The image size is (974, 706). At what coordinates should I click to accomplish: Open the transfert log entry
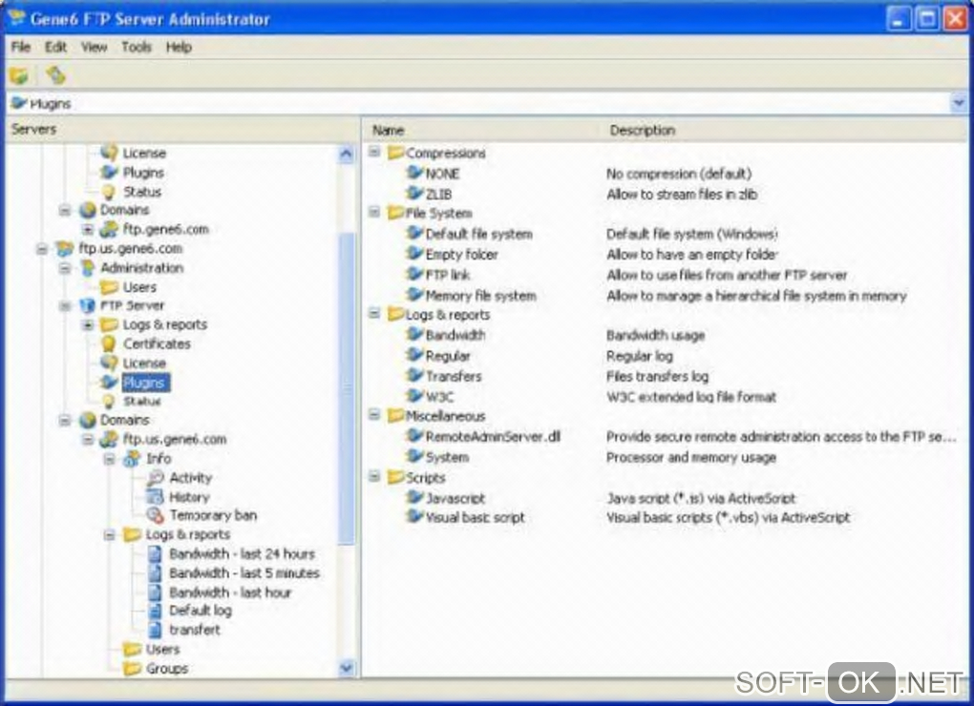(195, 631)
